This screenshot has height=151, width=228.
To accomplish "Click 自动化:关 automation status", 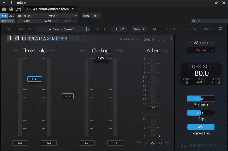I will (8, 21).
